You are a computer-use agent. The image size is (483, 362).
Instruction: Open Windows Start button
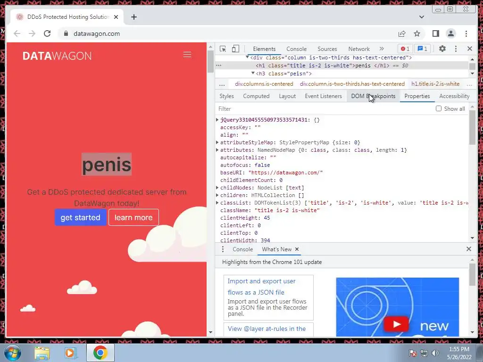[x=13, y=353]
